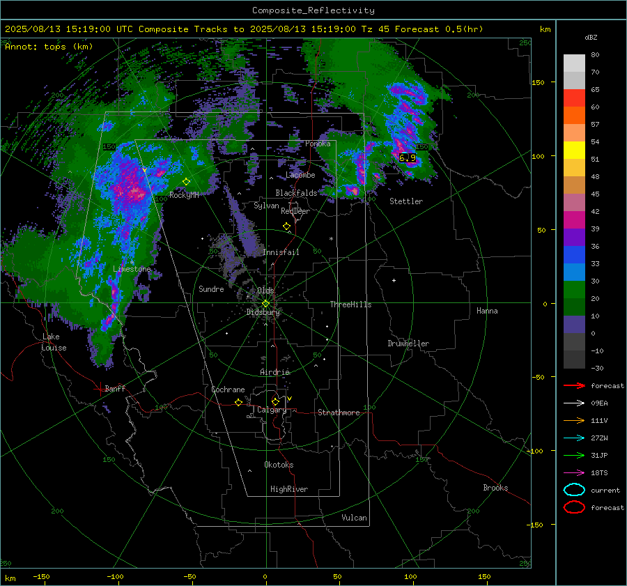Click the red forecast ellipse legend symbol
Image resolution: width=627 pixels, height=586 pixels.
tap(574, 507)
